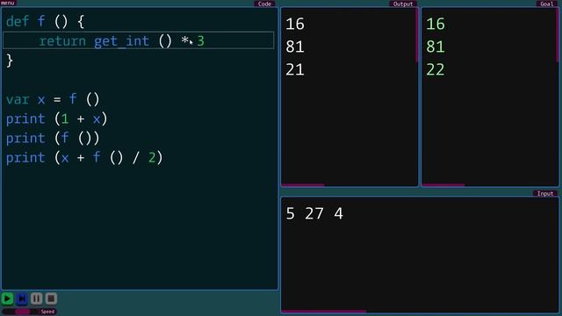Click the 'var x = f ()' line
Screen dimensions: 562x316
tap(53, 99)
